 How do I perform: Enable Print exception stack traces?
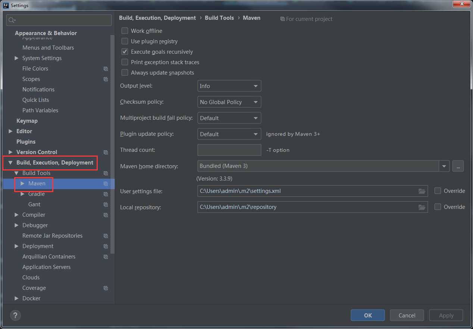pyautogui.click(x=125, y=62)
